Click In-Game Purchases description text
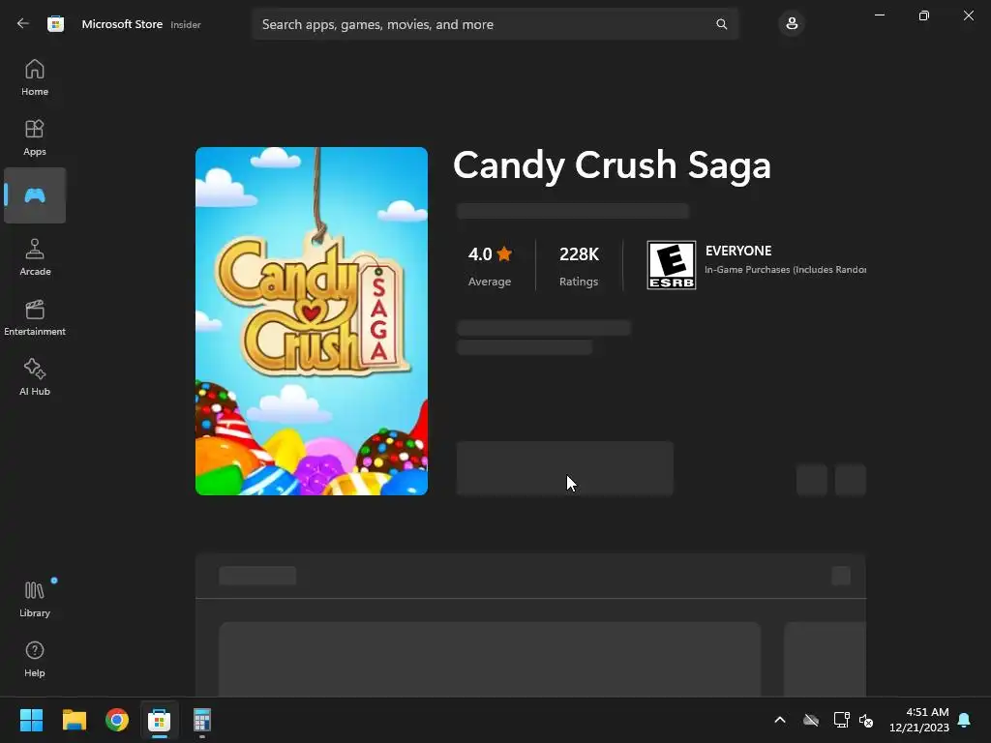Image resolution: width=991 pixels, height=743 pixels. click(785, 270)
